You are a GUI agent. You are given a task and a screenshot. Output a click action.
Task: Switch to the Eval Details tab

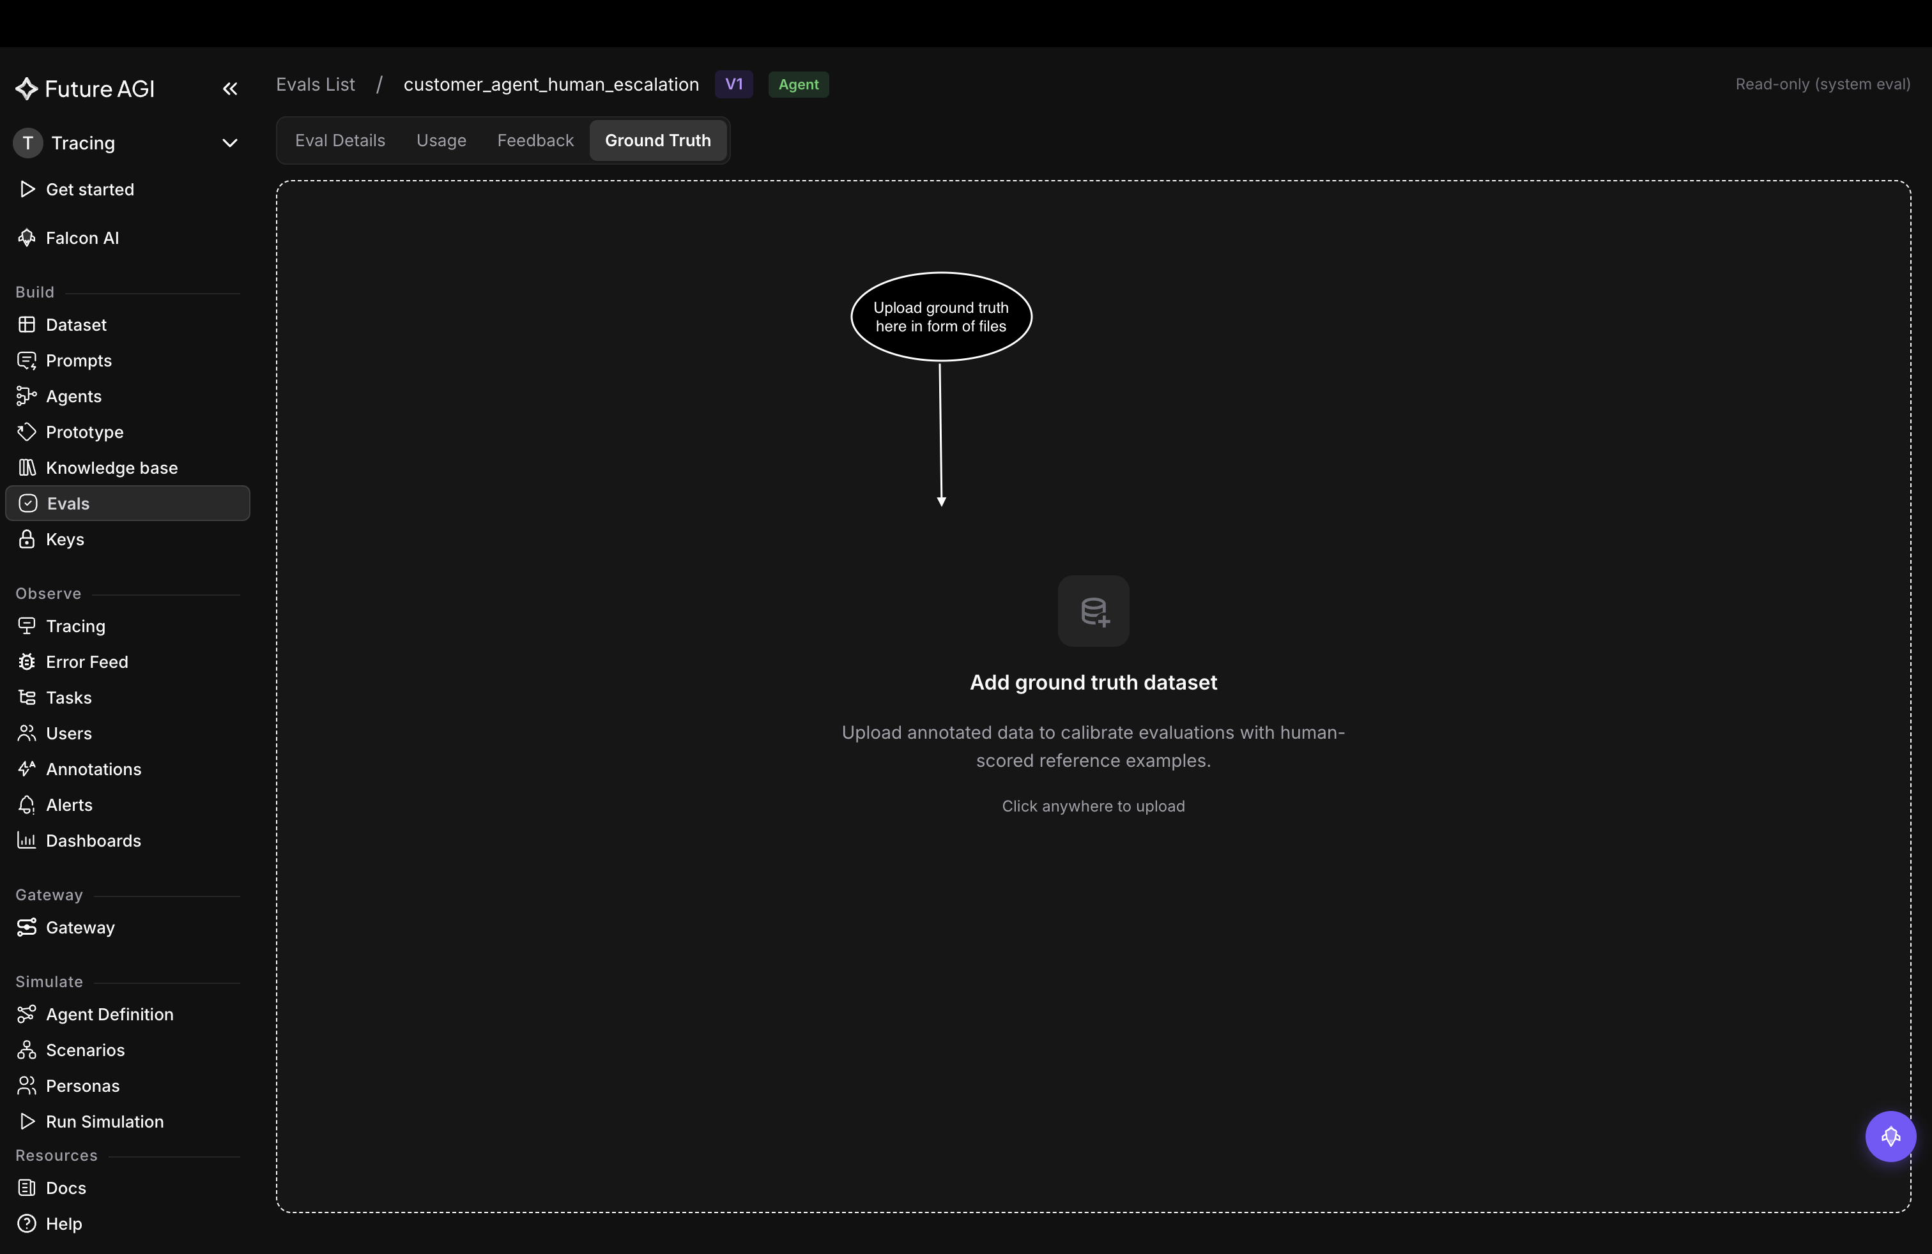pyautogui.click(x=340, y=140)
